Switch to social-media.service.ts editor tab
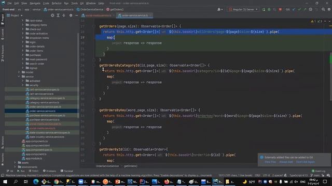The height and width of the screenshot is (186, 332). (98, 16)
